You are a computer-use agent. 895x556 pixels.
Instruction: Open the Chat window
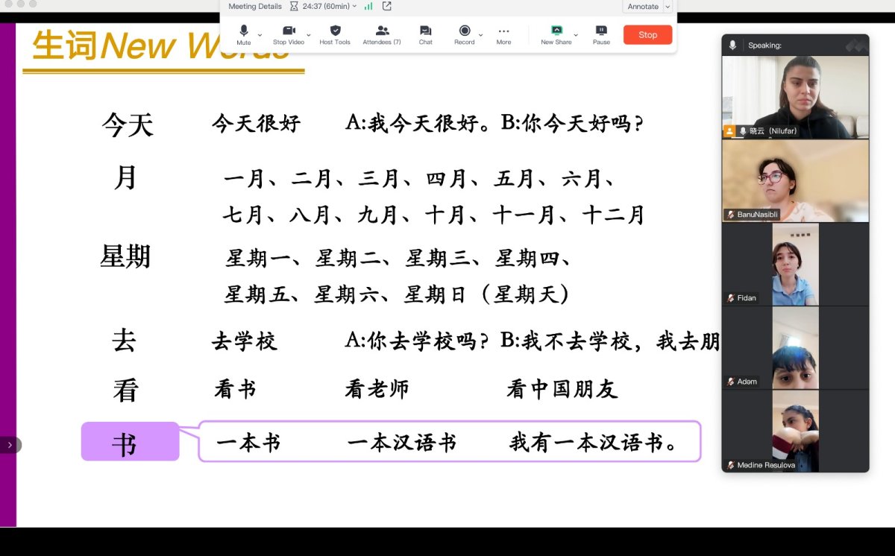click(425, 34)
